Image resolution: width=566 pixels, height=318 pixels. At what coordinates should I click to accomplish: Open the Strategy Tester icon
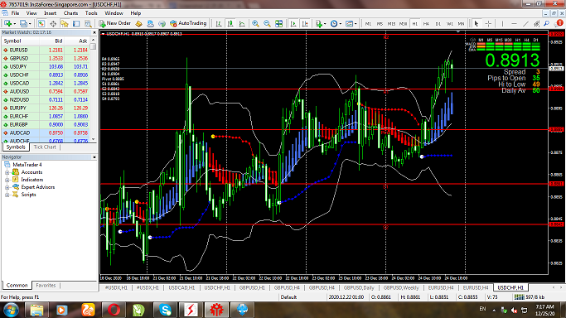[88, 23]
